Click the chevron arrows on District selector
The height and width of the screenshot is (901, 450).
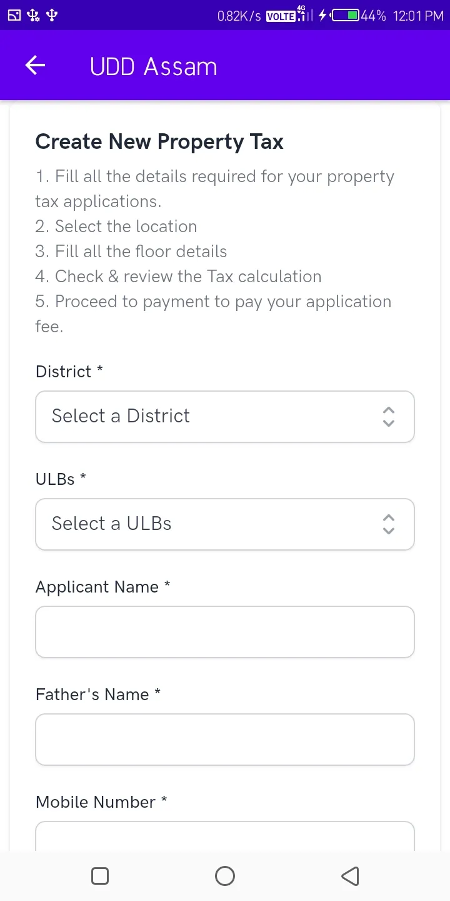(389, 417)
